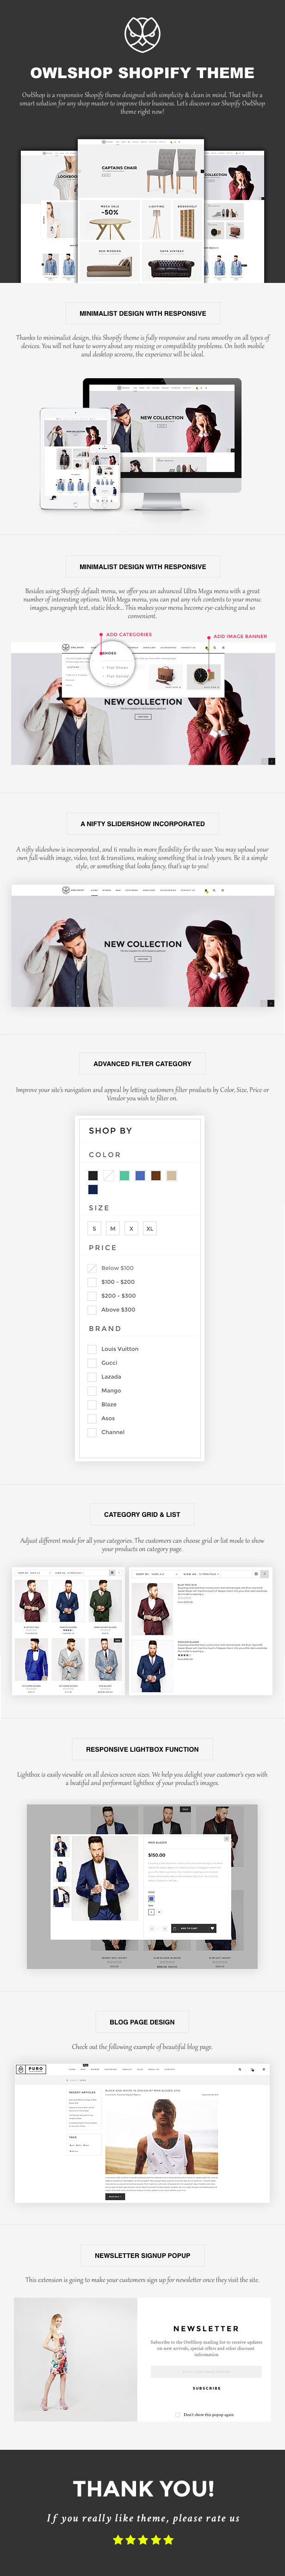Select the green color swatch filter
Viewport: 285px width, 2576px height.
(124, 1175)
